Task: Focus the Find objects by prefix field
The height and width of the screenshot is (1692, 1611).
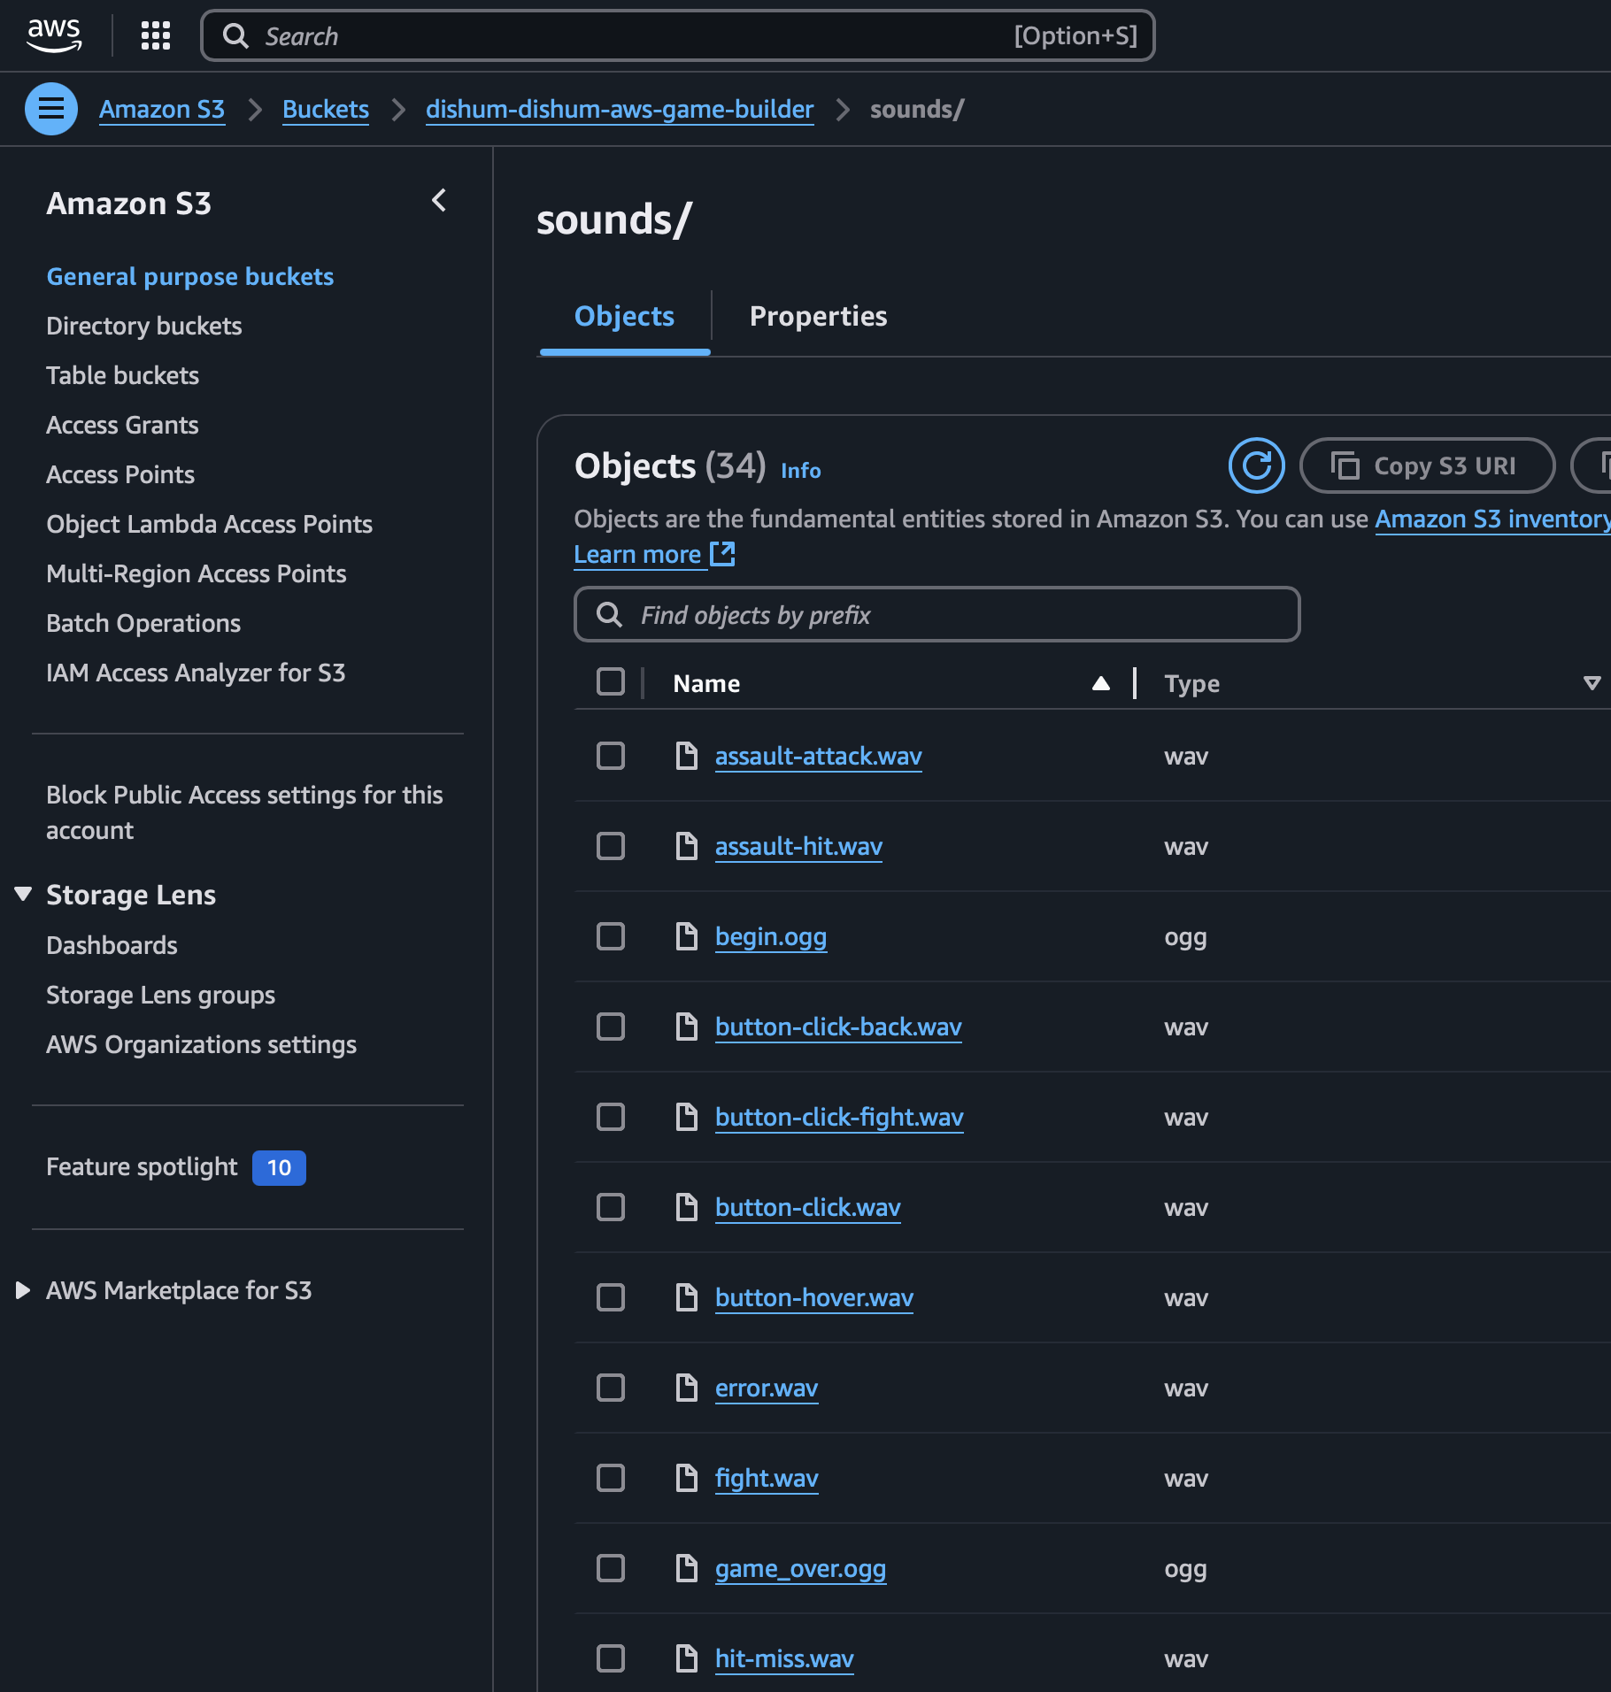Action: (x=937, y=614)
